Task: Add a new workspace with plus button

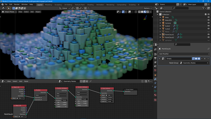Action: point(139,5)
